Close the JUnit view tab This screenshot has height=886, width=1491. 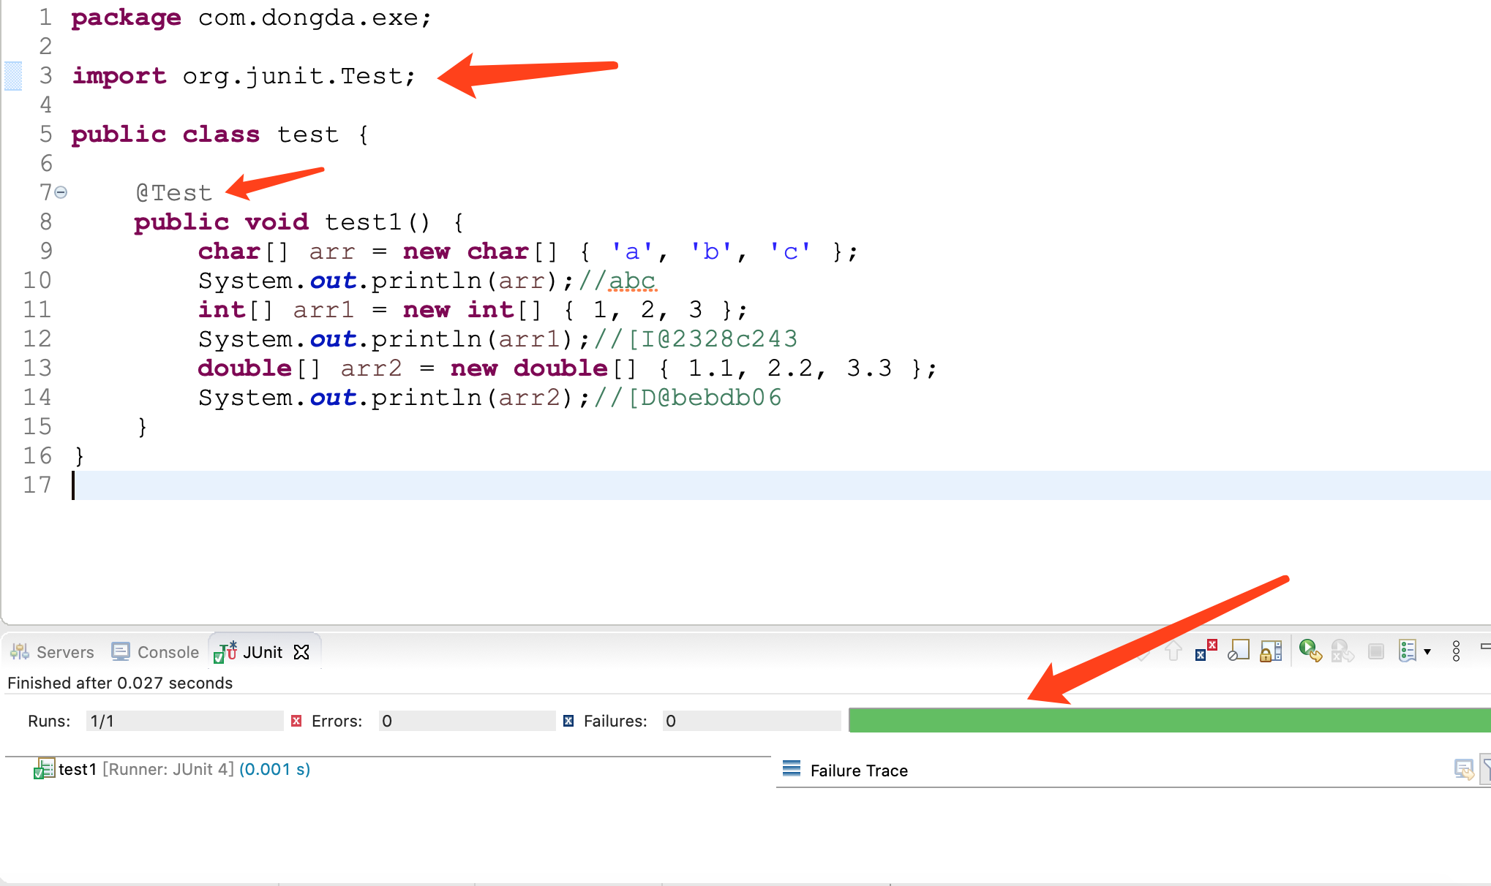(301, 651)
